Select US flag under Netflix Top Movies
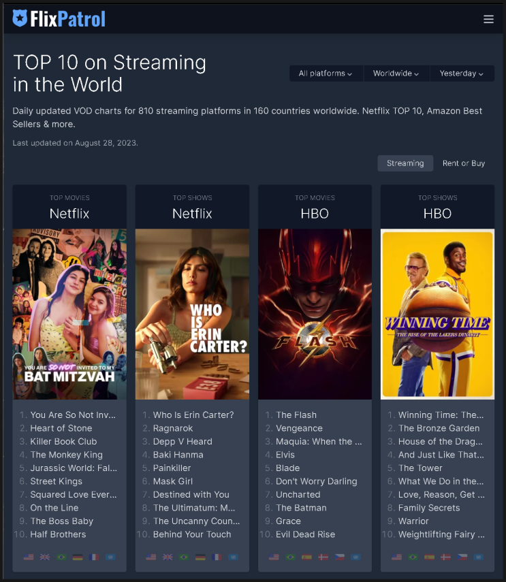 (x=29, y=557)
